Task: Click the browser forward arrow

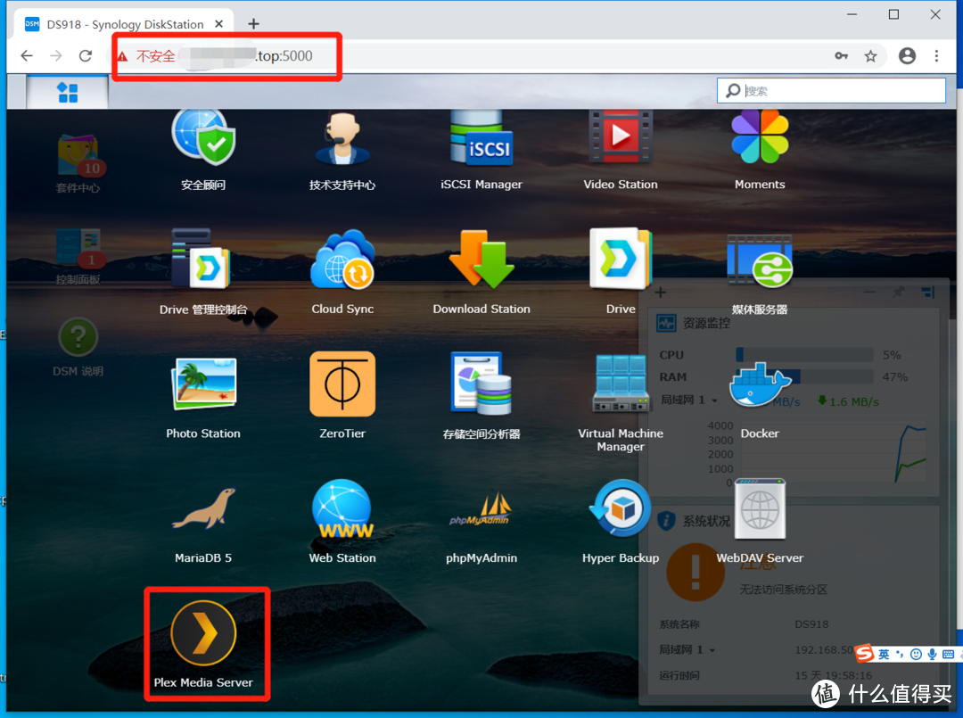Action: (x=56, y=56)
